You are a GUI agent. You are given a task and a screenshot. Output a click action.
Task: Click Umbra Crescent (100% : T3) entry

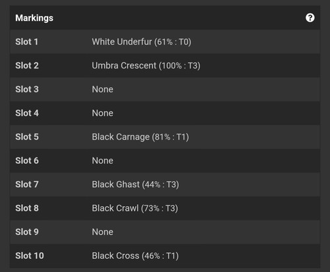pyautogui.click(x=146, y=65)
